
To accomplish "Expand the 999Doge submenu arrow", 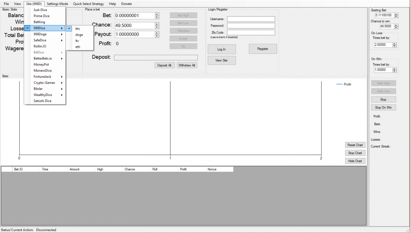I will point(62,34).
